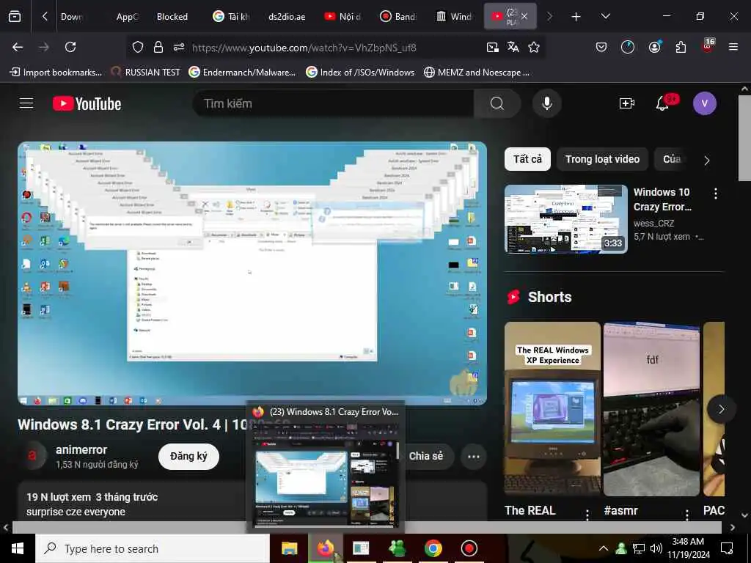Open RUSSIAN TEST bookmark
Image resolution: width=751 pixels, height=563 pixels.
[x=145, y=73]
